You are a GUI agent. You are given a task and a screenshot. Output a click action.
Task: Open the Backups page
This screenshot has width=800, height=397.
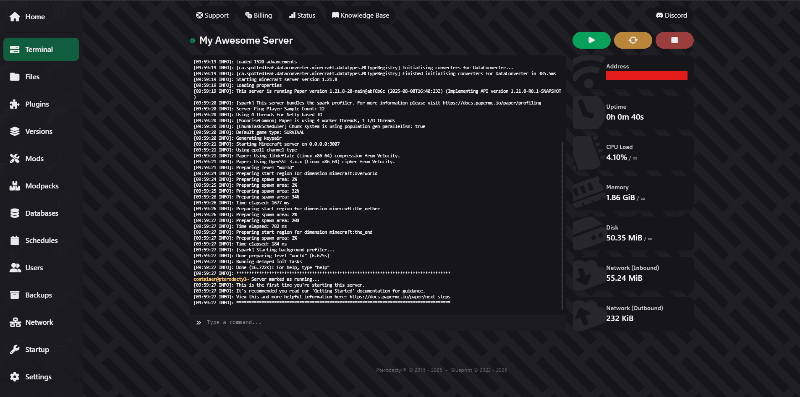38,295
